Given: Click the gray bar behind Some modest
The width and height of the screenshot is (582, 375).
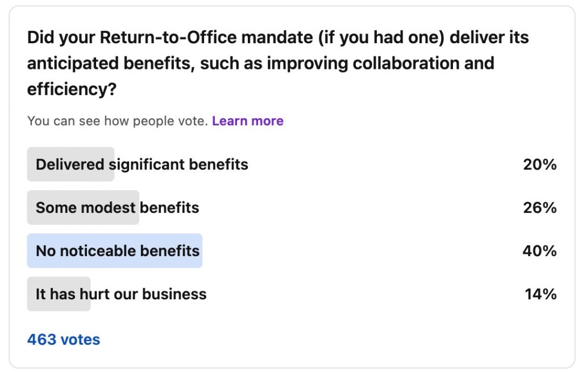Looking at the screenshot, I should (x=83, y=207).
